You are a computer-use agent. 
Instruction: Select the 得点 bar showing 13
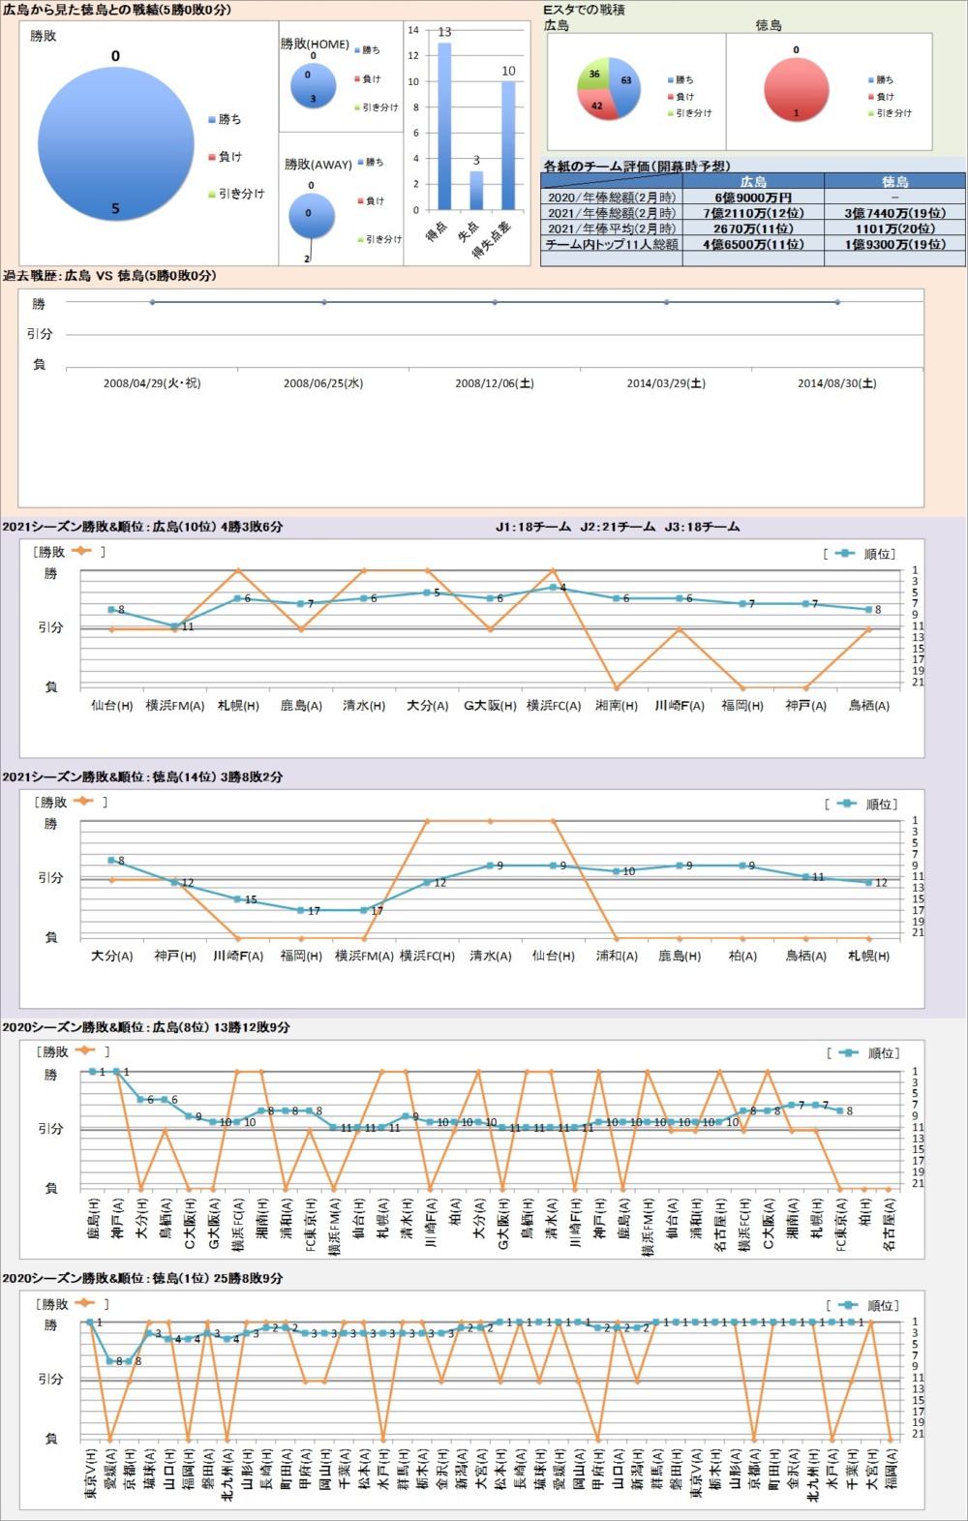click(444, 126)
